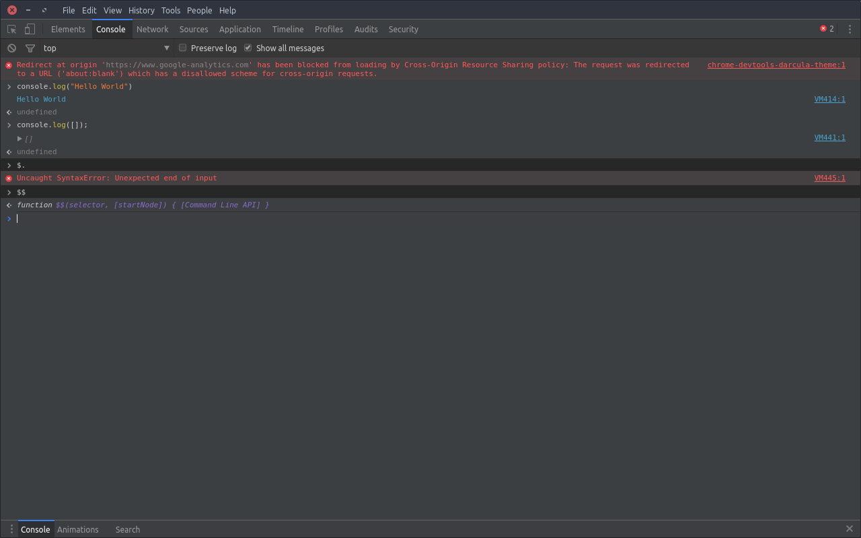Click the red error count badge
The width and height of the screenshot is (861, 538).
pyautogui.click(x=827, y=29)
